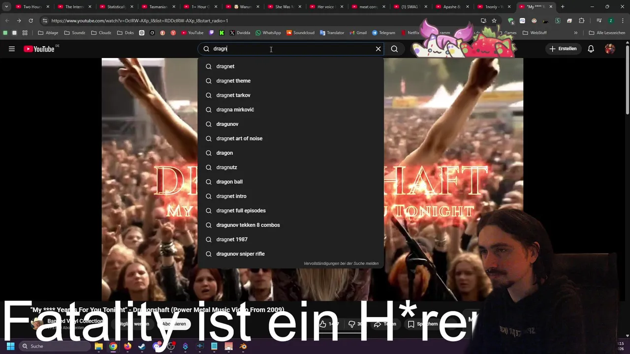Open the Translator bookmark

click(332, 33)
